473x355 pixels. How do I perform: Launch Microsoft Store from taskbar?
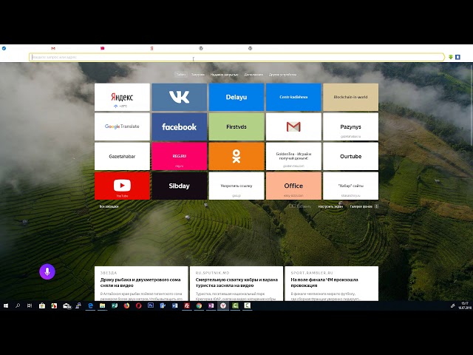coord(42,305)
